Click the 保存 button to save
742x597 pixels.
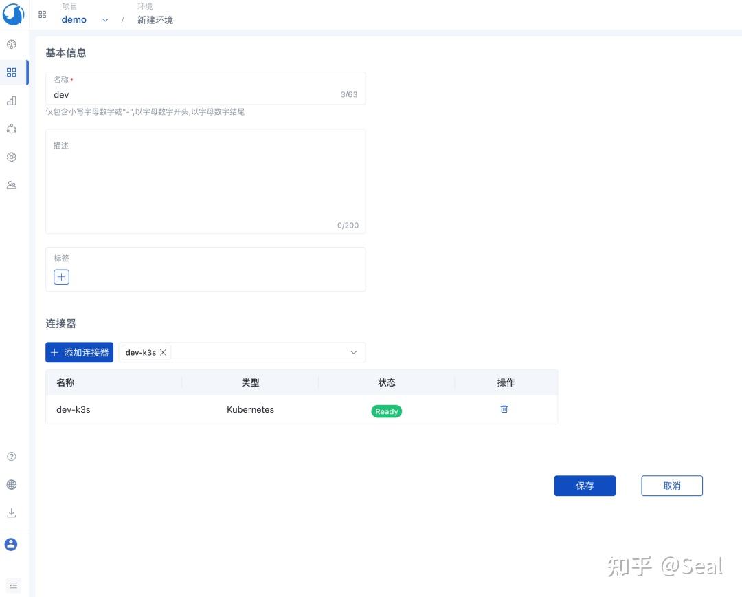pos(585,485)
